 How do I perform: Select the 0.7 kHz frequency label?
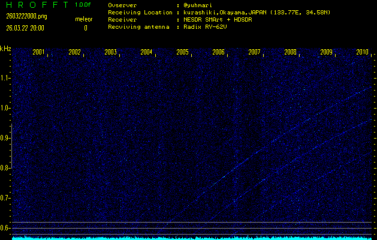(5, 198)
